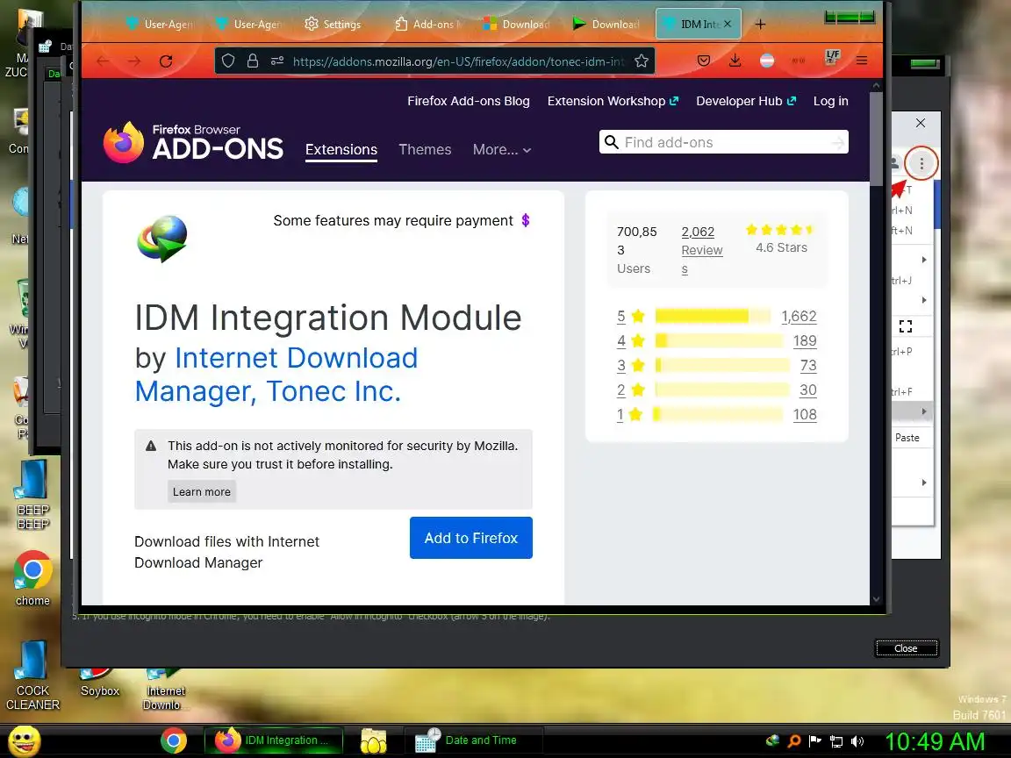Click the Chrome three-dot menu icon behind

(921, 164)
